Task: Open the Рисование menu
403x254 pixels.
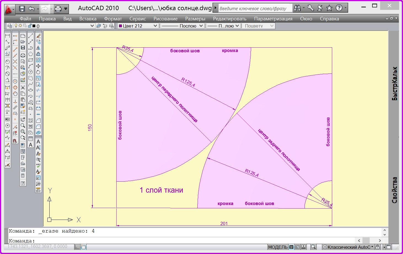Action: pyautogui.click(x=165, y=19)
